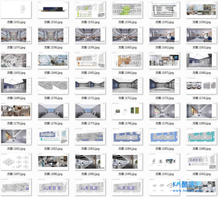Open the 方案 (166).jpg colored plan thumbnail
Screen dimensions: 218x197
tap(128, 60)
